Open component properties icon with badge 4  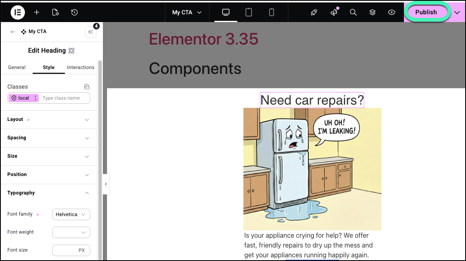click(91, 31)
